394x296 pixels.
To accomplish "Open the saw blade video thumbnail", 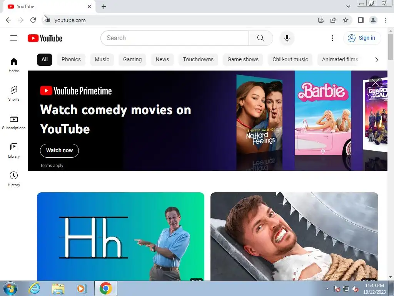I will pyautogui.click(x=294, y=236).
